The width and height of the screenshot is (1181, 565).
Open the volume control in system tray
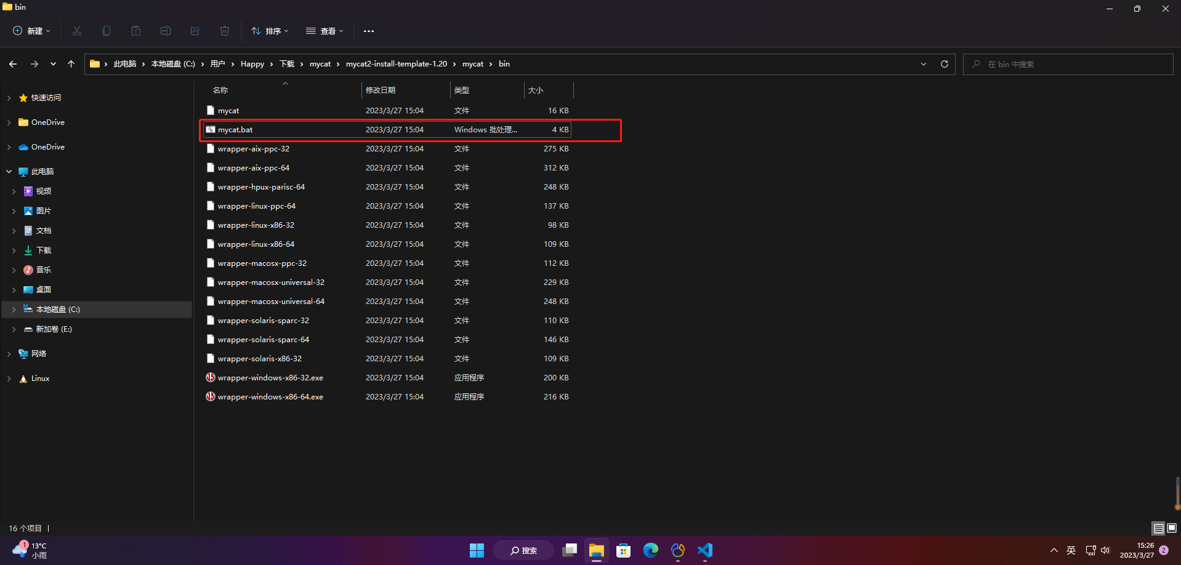pyautogui.click(x=1105, y=550)
